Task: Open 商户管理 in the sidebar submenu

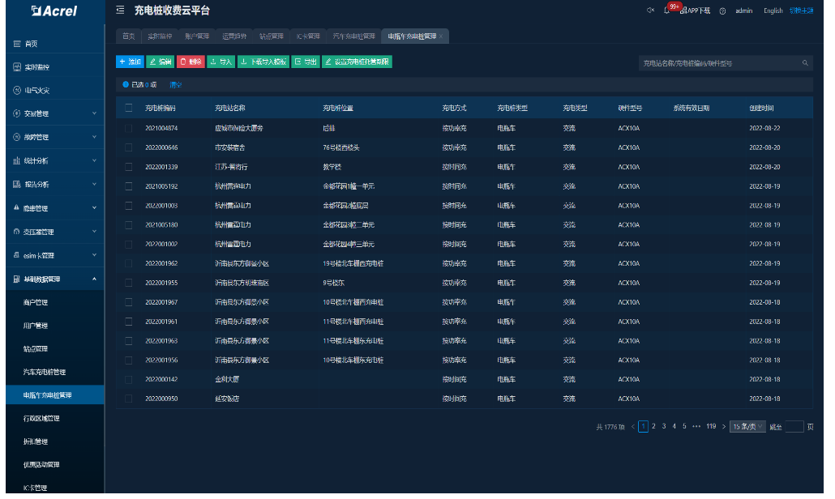Action: coord(36,302)
